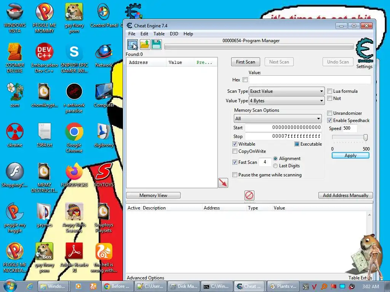Select ZOOMER DELUXE desktop icon
The image size is (390, 292).
15,58
